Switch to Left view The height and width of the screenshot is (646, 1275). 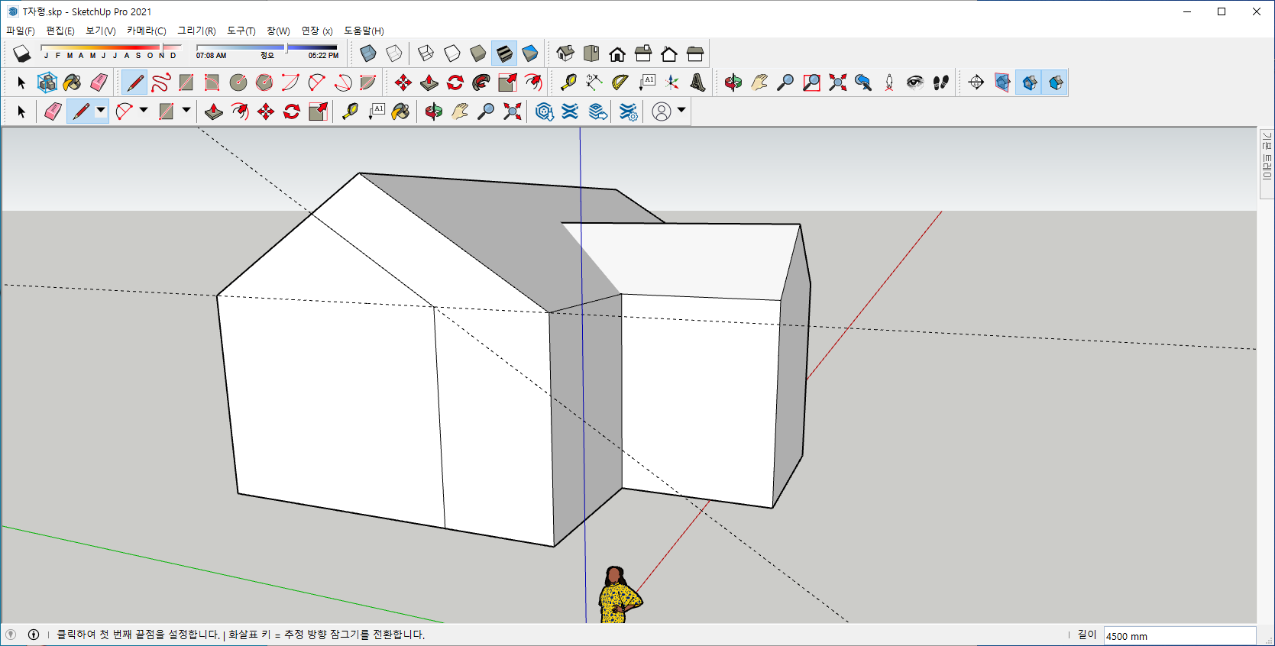point(695,53)
